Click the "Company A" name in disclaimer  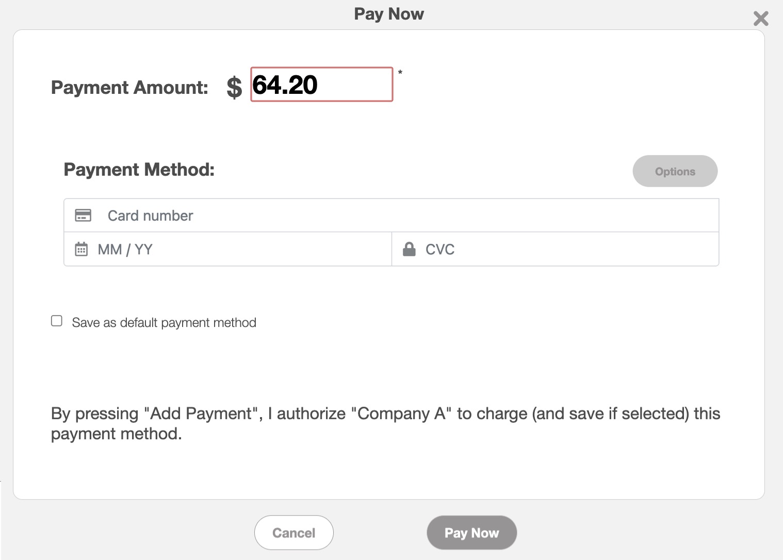(x=401, y=414)
